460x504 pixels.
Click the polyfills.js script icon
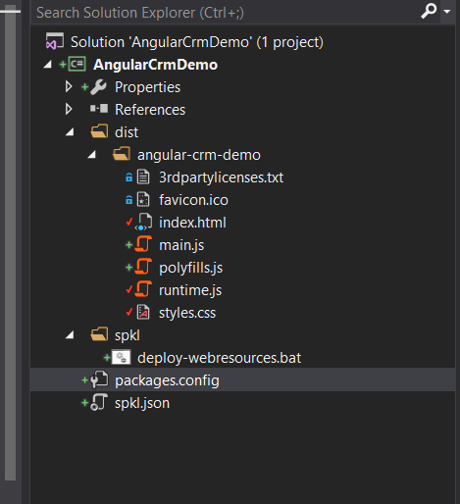click(x=143, y=267)
